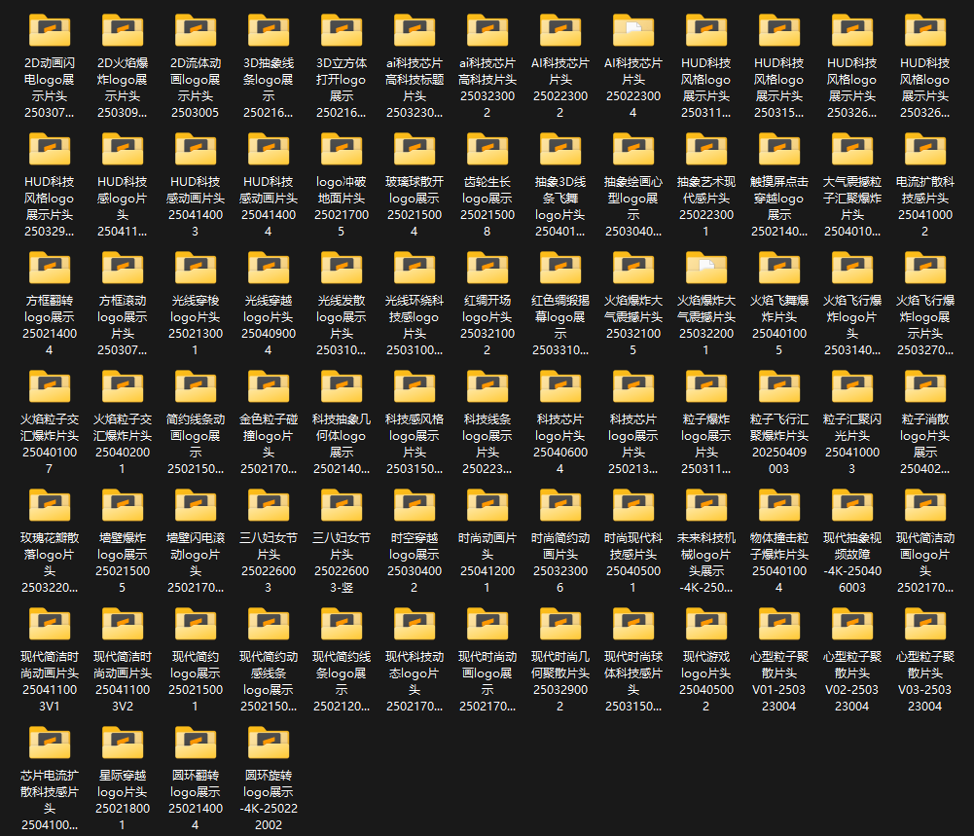
Task: Open the logo冲破地面片头 folder
Action: (342, 150)
